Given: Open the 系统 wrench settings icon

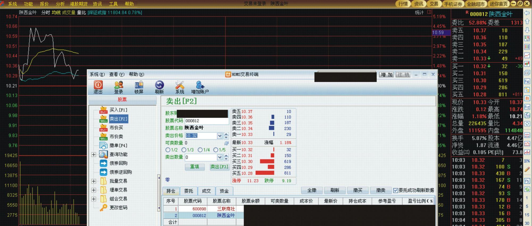Looking at the screenshot, I should point(180,87).
